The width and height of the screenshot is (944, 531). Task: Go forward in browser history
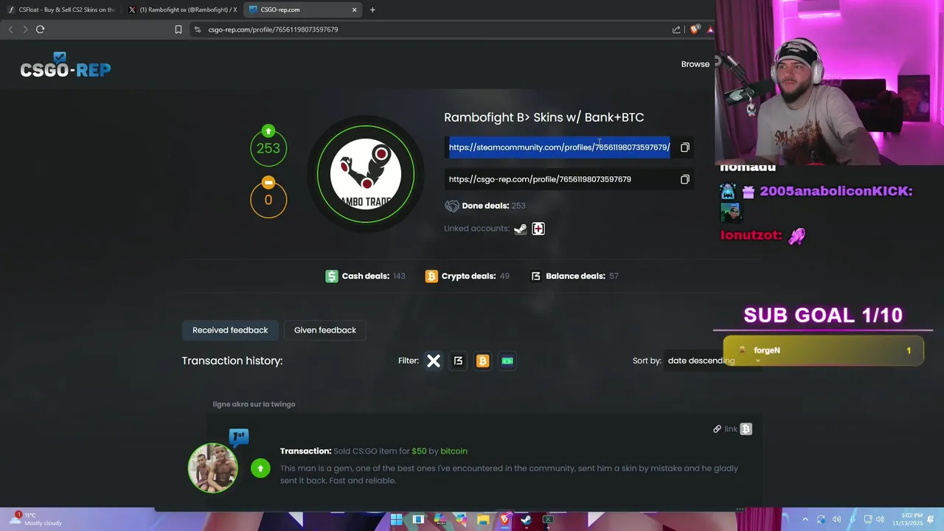click(x=25, y=29)
